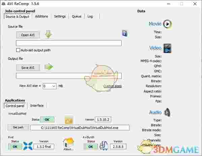Click the green right-arrow save output icon
The height and width of the screenshot is (156, 202).
point(49,67)
